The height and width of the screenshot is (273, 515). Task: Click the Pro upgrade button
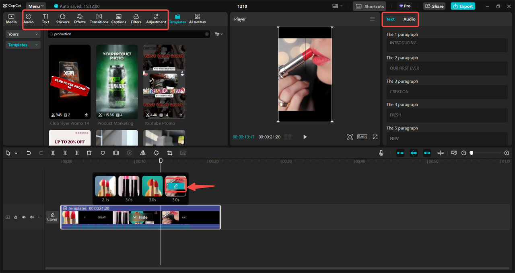tap(405, 6)
